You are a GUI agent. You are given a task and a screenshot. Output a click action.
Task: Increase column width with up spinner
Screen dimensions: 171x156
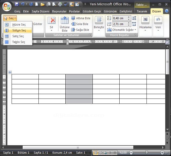[129, 23]
